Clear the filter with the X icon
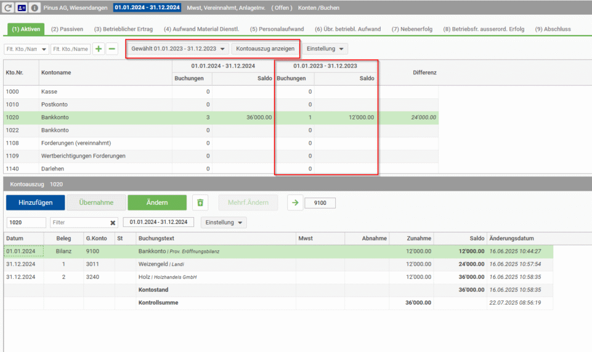592x352 pixels. [x=113, y=223]
